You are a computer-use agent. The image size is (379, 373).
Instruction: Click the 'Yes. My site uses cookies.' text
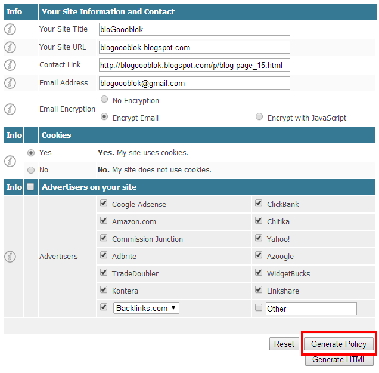pyautogui.click(x=142, y=153)
